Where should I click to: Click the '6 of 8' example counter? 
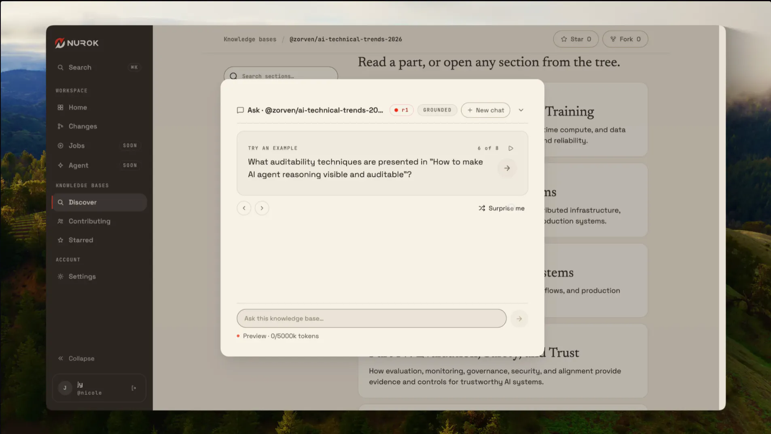(x=488, y=149)
